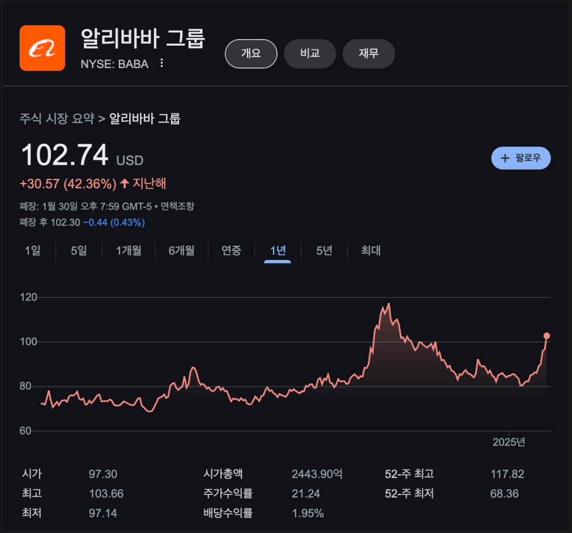Viewport: 572px width, 533px height.
Task: Click the 52-주 최고 value 117.82
Action: (x=507, y=474)
